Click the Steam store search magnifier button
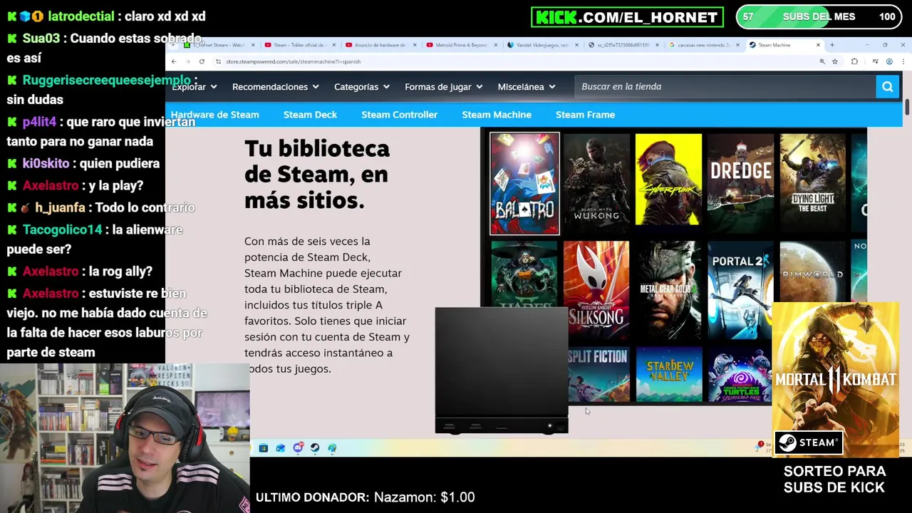 point(887,87)
